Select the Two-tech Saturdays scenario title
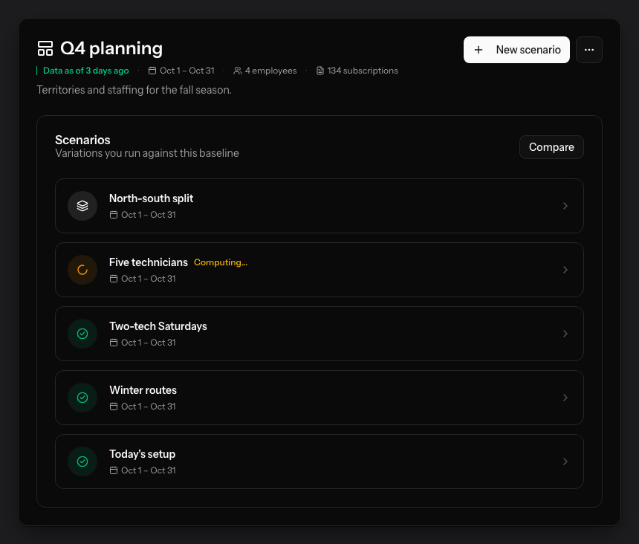This screenshot has height=544, width=639. tap(158, 326)
